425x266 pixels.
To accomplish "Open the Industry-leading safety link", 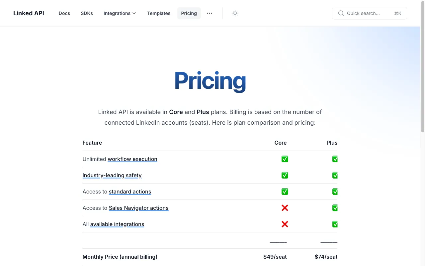I will coord(112,175).
